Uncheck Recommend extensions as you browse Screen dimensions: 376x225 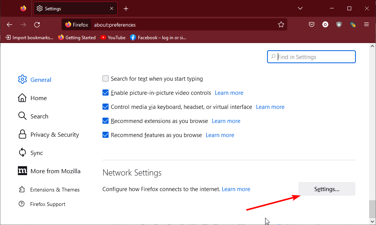click(x=106, y=121)
